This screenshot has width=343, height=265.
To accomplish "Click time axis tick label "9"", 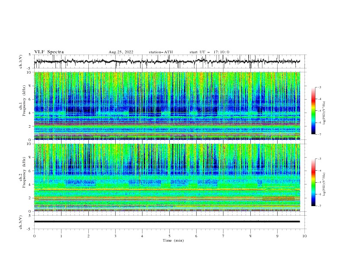I will click(277, 236).
